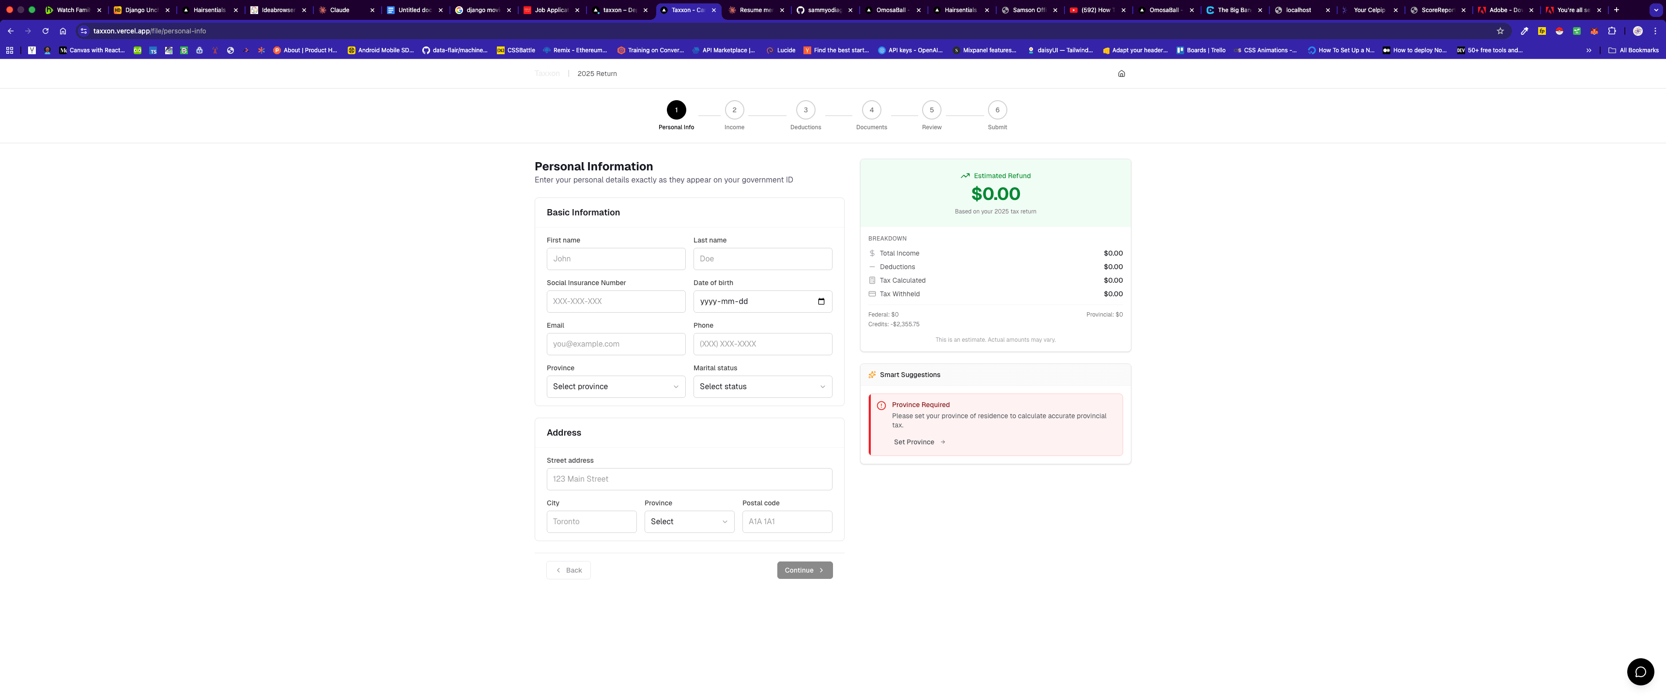1666x697 pixels.
Task: Reload the page with the refresh icon
Action: click(45, 31)
